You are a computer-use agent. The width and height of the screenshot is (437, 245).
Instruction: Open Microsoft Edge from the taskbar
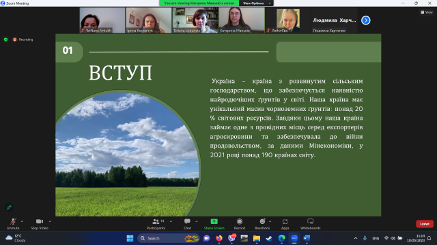click(282, 238)
